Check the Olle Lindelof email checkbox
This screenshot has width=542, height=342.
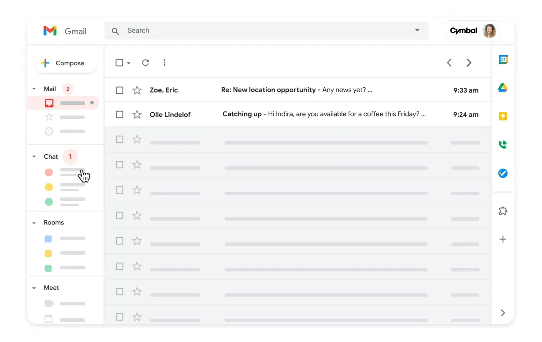pos(119,115)
